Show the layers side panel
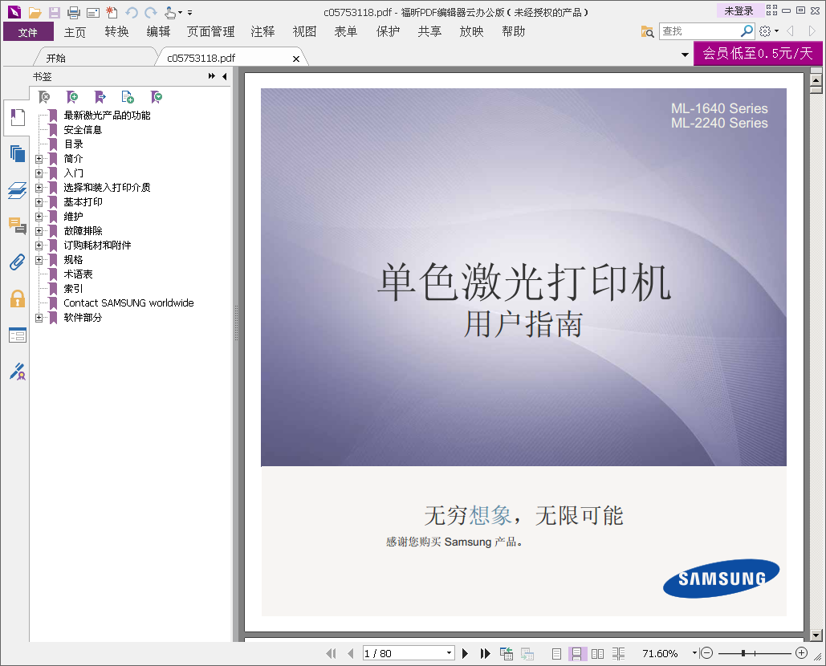The width and height of the screenshot is (826, 666). click(x=18, y=190)
